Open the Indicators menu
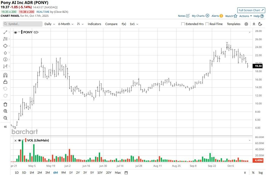The width and height of the screenshot is (266, 175). pos(94,24)
